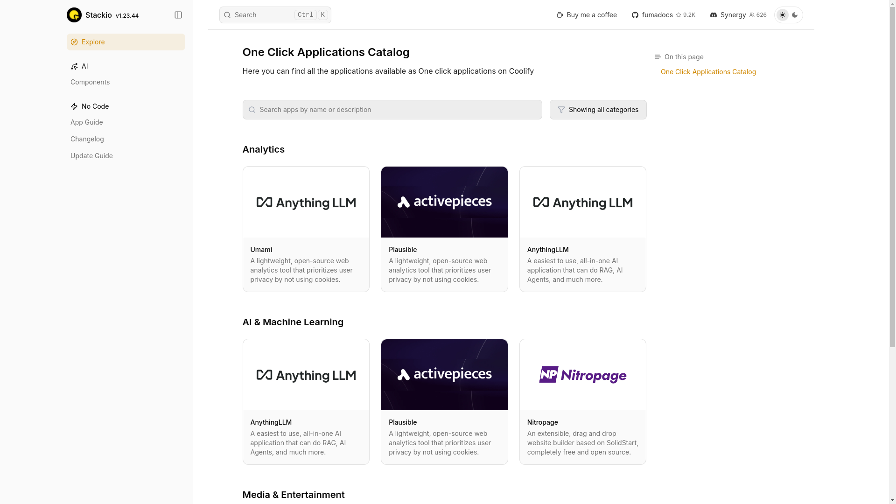The image size is (896, 504).
Task: Switch to dark theme moon icon
Action: 795,15
